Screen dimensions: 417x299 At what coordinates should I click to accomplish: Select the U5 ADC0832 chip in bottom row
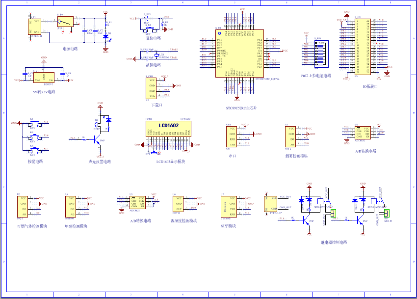coord(137,202)
